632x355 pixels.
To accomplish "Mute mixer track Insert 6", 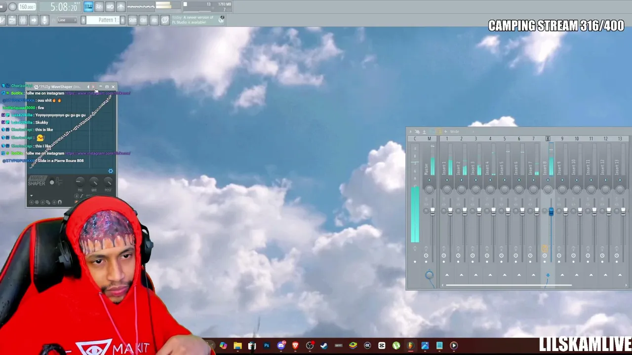I will click(x=519, y=180).
